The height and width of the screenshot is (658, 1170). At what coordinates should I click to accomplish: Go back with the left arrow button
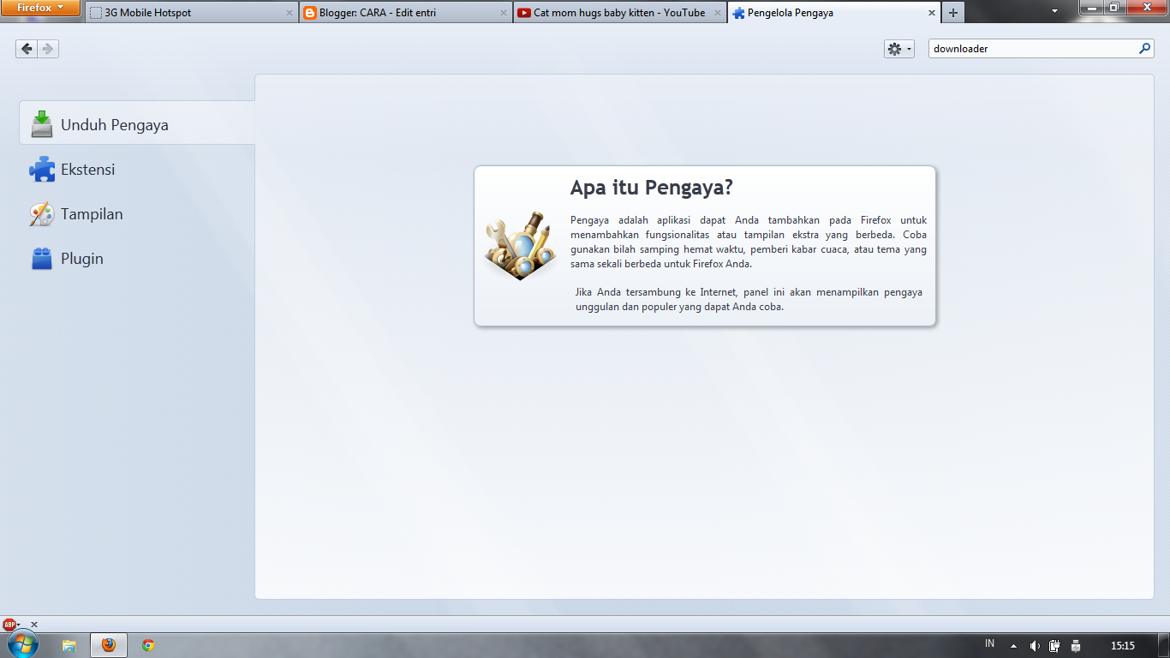(x=27, y=49)
